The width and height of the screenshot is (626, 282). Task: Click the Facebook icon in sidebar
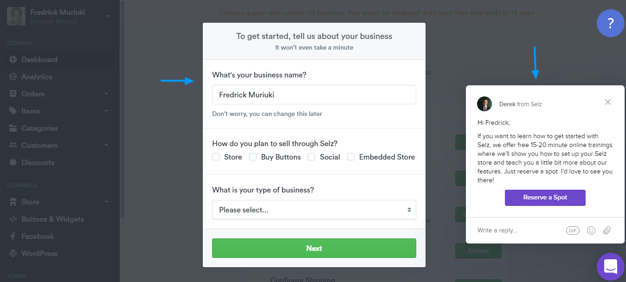pos(13,237)
